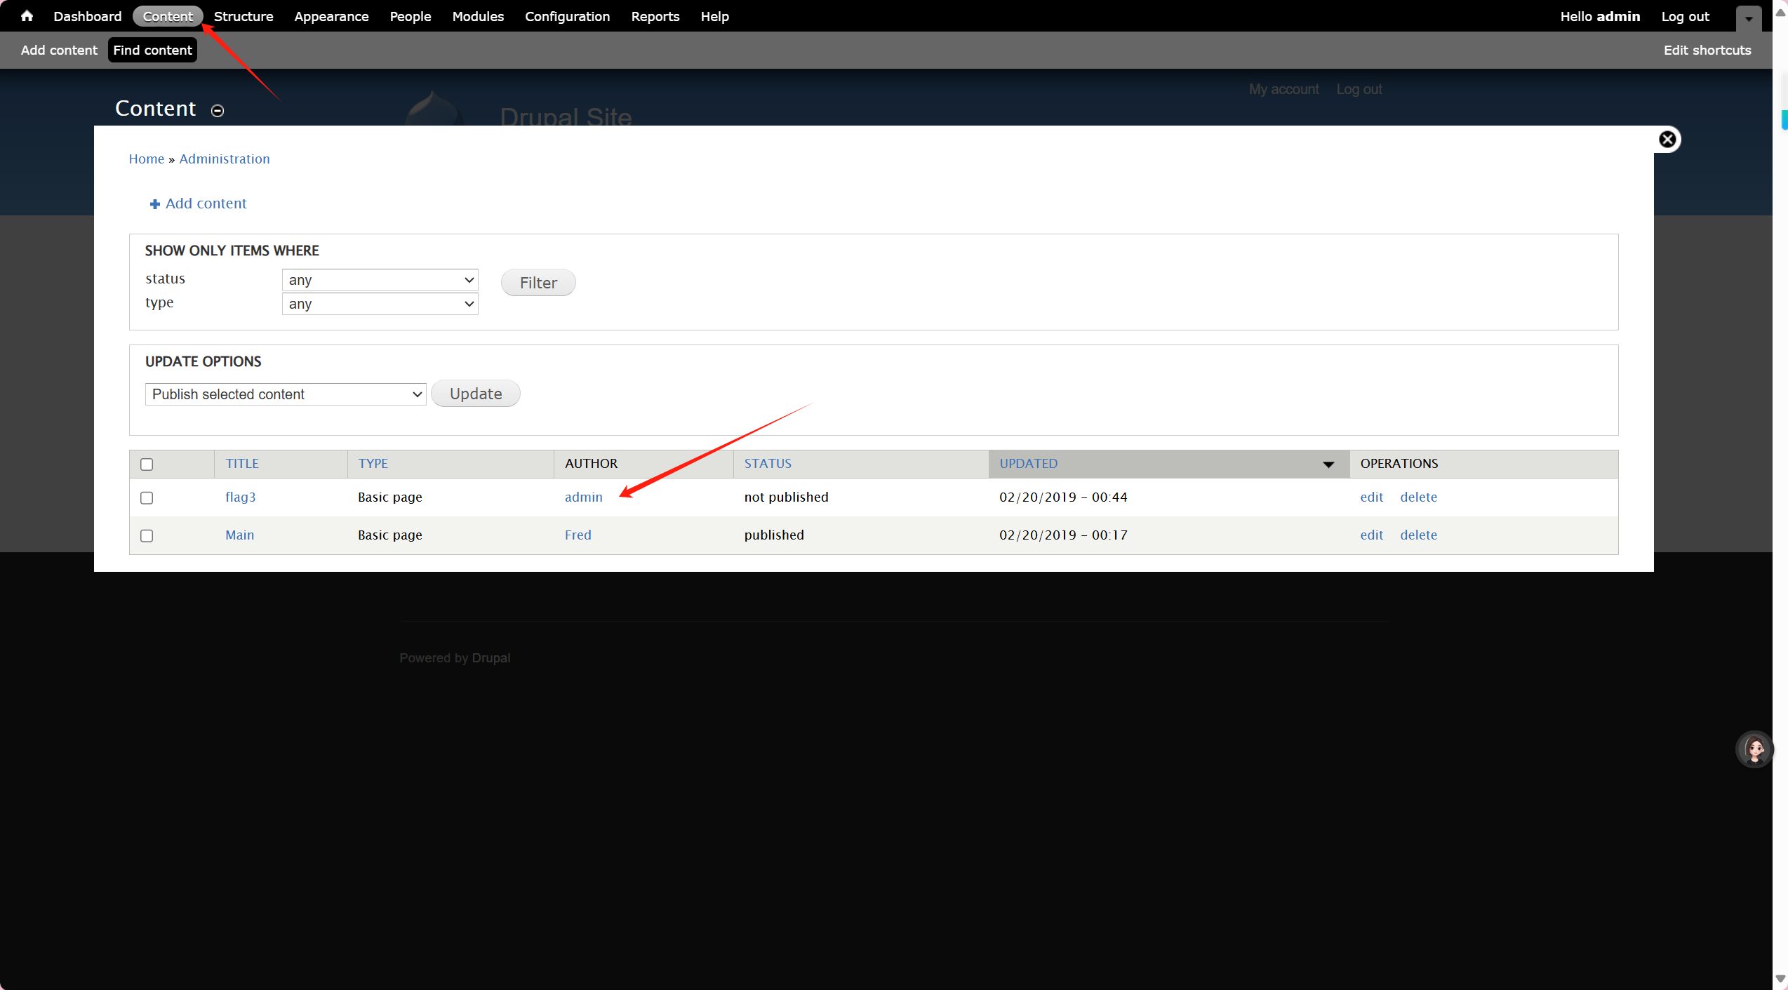The image size is (1788, 990).
Task: Click the avatar icon at right edge
Action: click(x=1754, y=749)
